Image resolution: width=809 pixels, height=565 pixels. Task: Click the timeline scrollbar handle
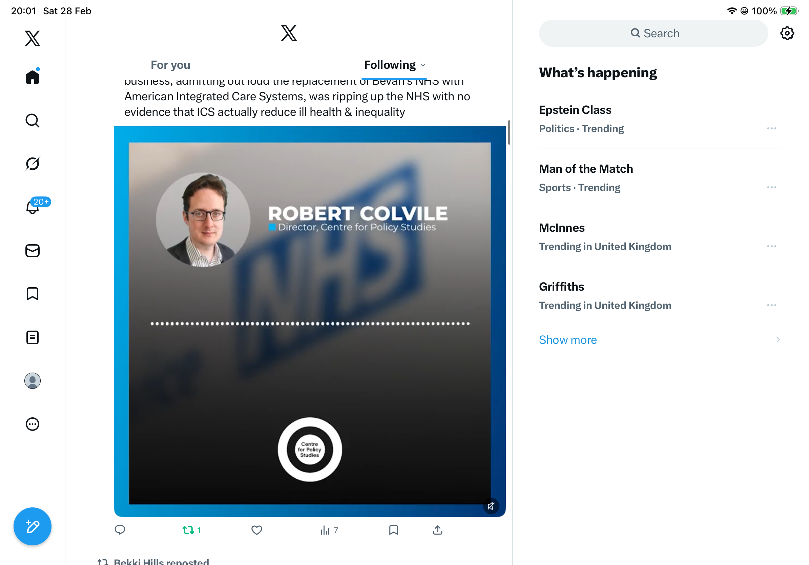[509, 132]
